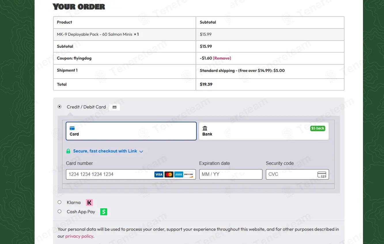
Task: Click the pink Klarna K logo
Action: coord(89,203)
